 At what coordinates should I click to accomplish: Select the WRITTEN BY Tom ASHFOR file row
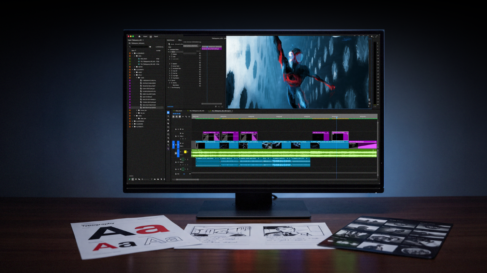point(146,108)
